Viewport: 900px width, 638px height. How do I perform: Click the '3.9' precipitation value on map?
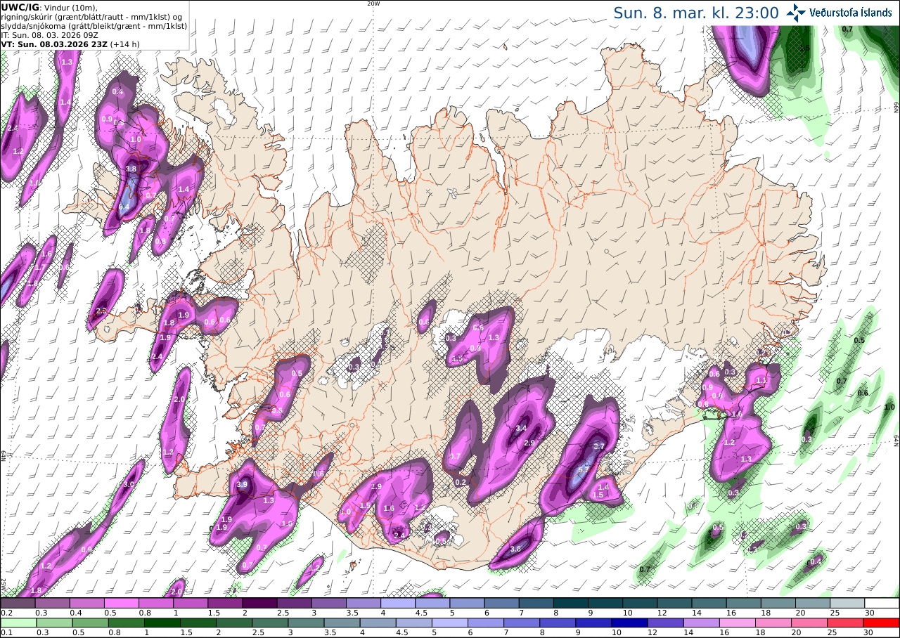[x=243, y=484]
